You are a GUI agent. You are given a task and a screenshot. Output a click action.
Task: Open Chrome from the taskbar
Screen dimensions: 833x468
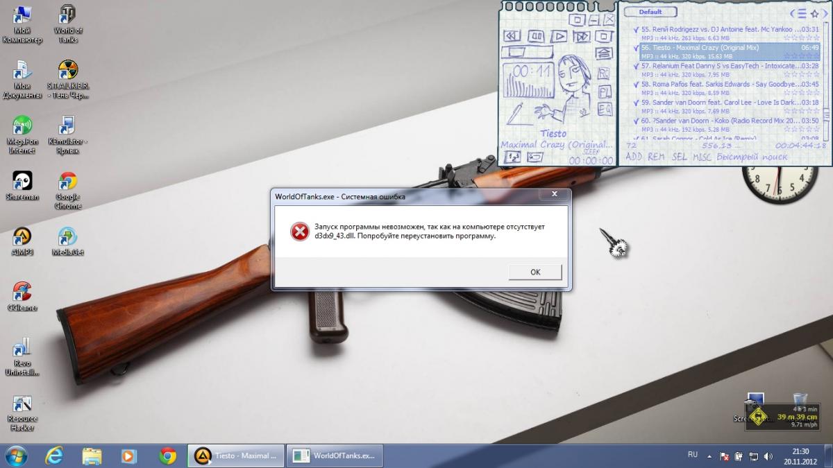pyautogui.click(x=167, y=456)
